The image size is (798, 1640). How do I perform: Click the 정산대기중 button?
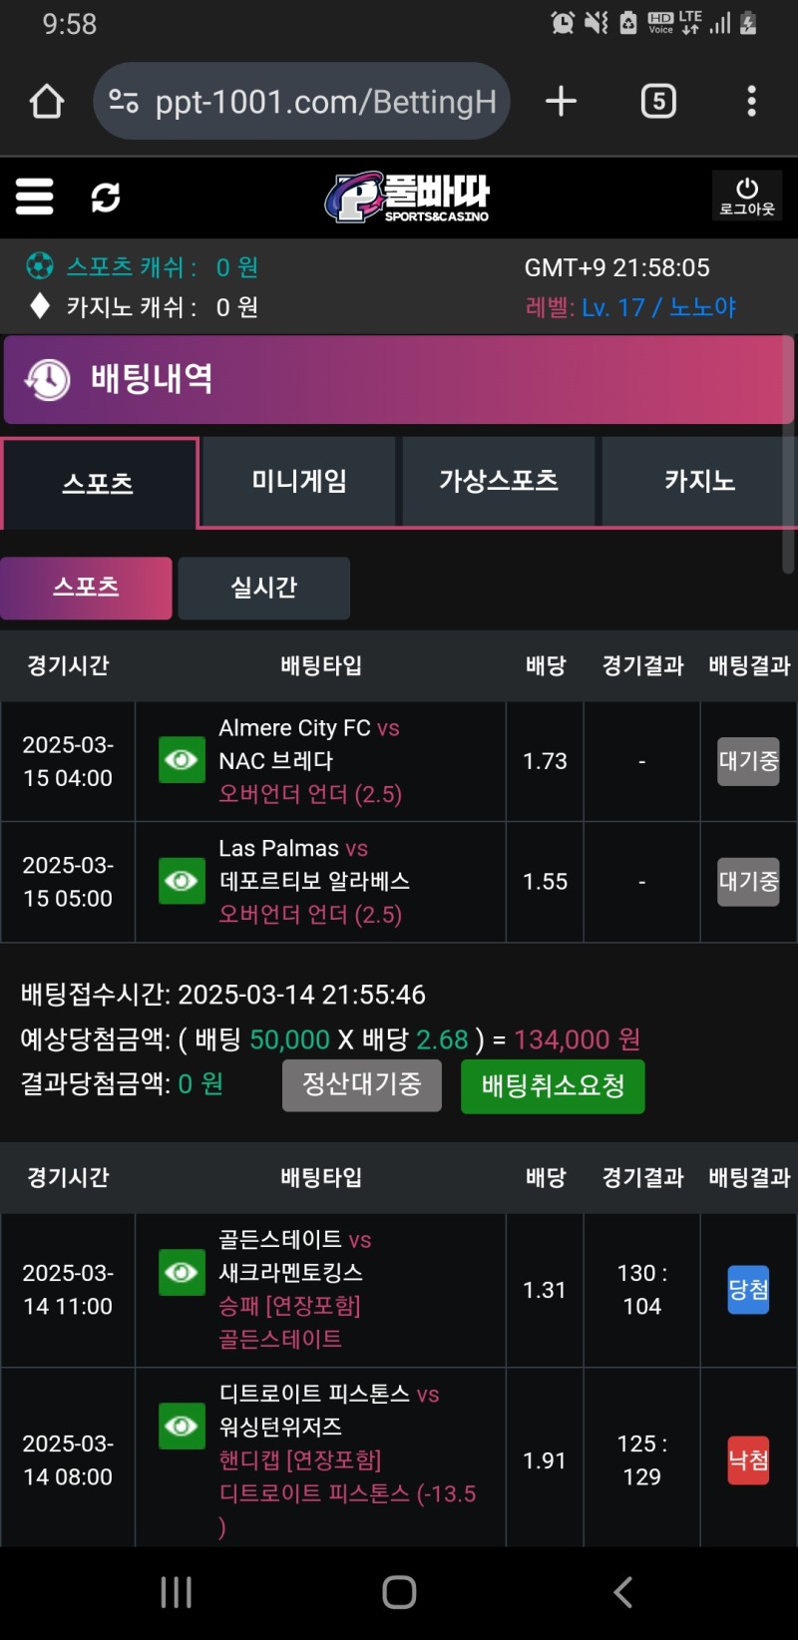tap(362, 1084)
